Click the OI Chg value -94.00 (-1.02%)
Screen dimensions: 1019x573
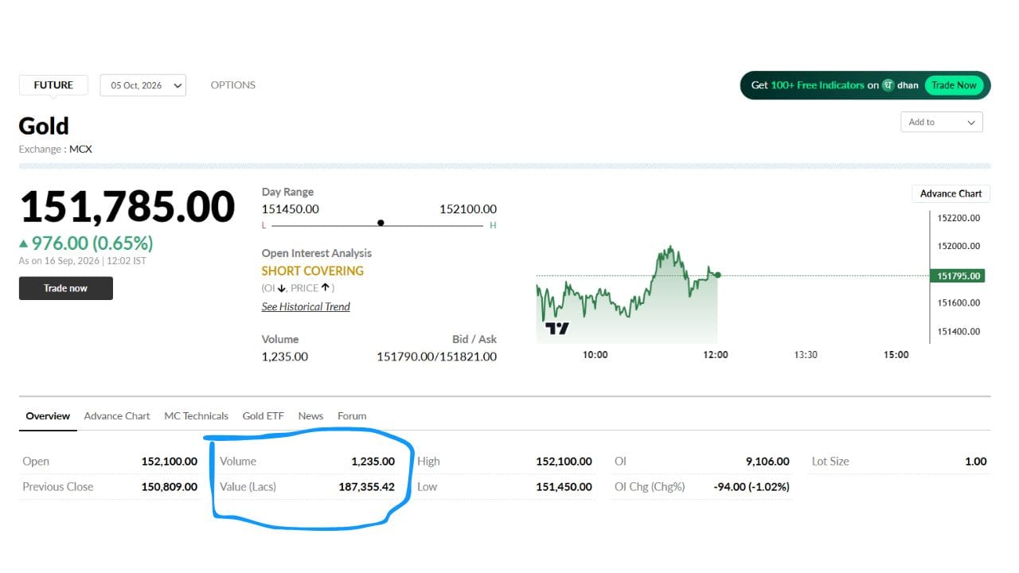click(752, 487)
